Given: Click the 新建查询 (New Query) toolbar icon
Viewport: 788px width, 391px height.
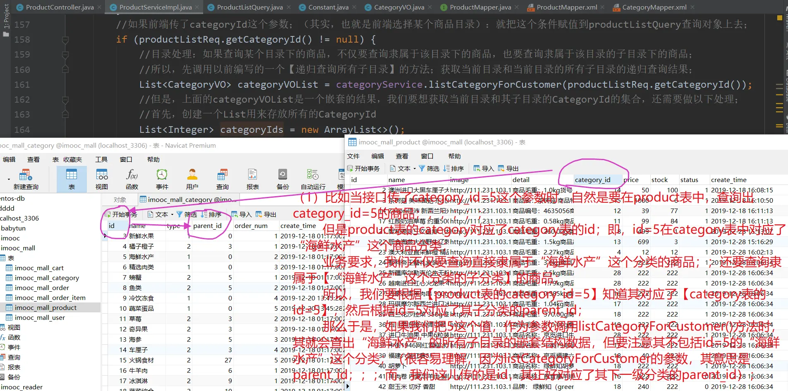Looking at the screenshot, I should coord(26,175).
